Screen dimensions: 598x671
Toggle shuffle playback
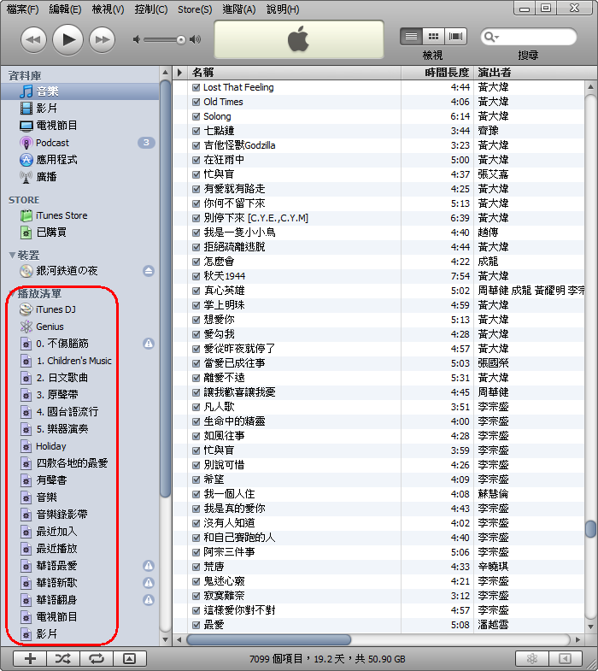pyautogui.click(x=63, y=658)
